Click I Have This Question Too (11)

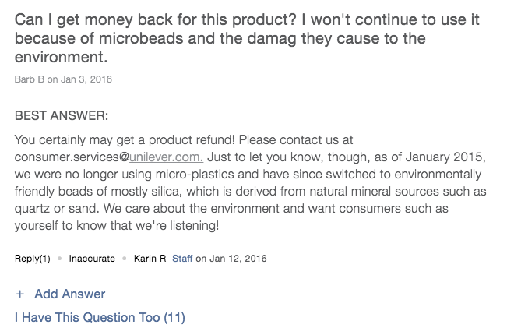[x=100, y=317]
